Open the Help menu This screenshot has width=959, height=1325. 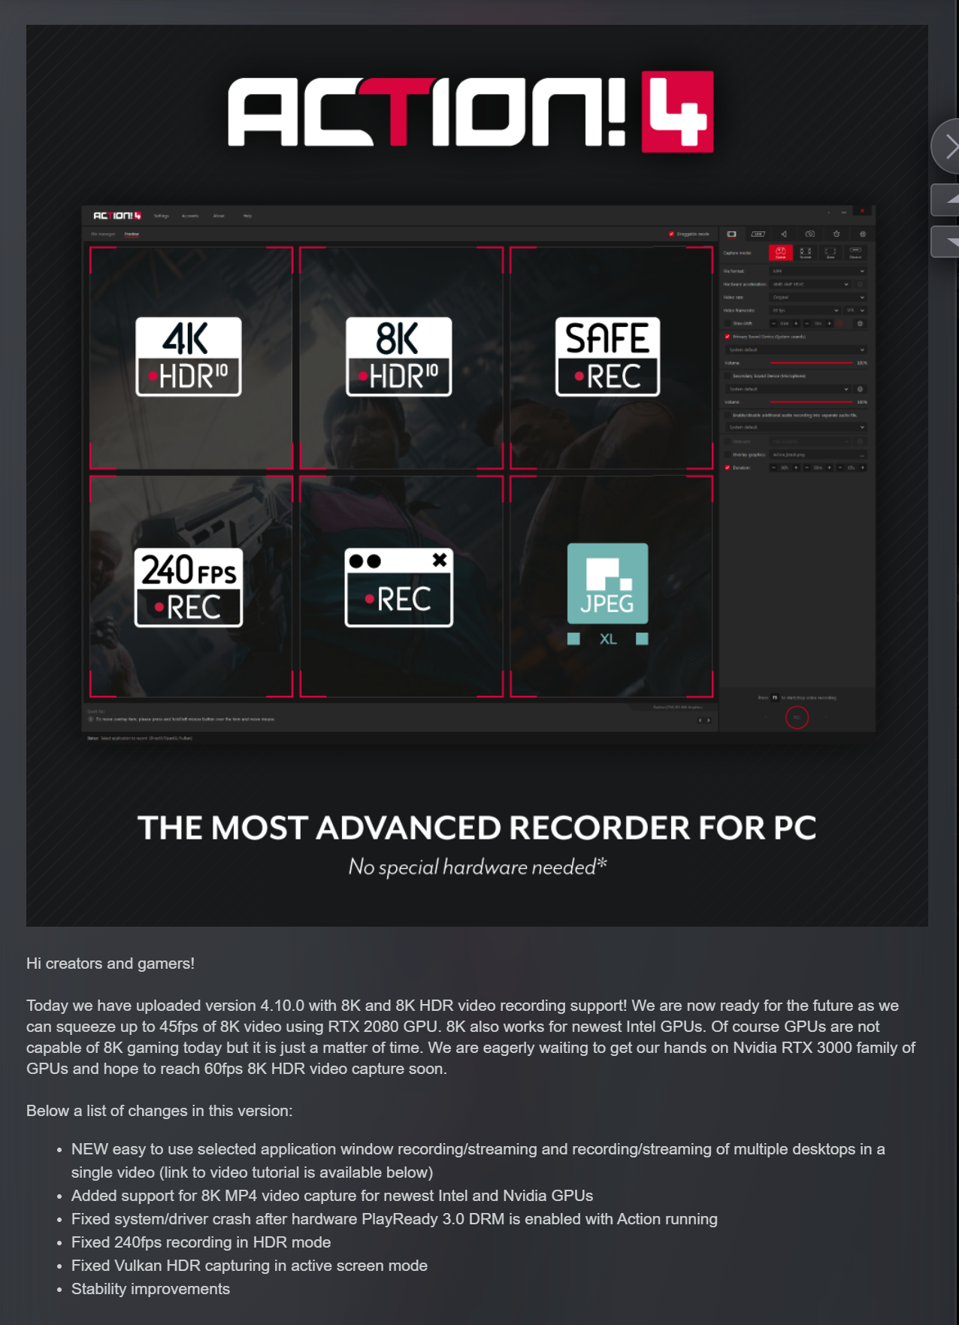point(247,216)
